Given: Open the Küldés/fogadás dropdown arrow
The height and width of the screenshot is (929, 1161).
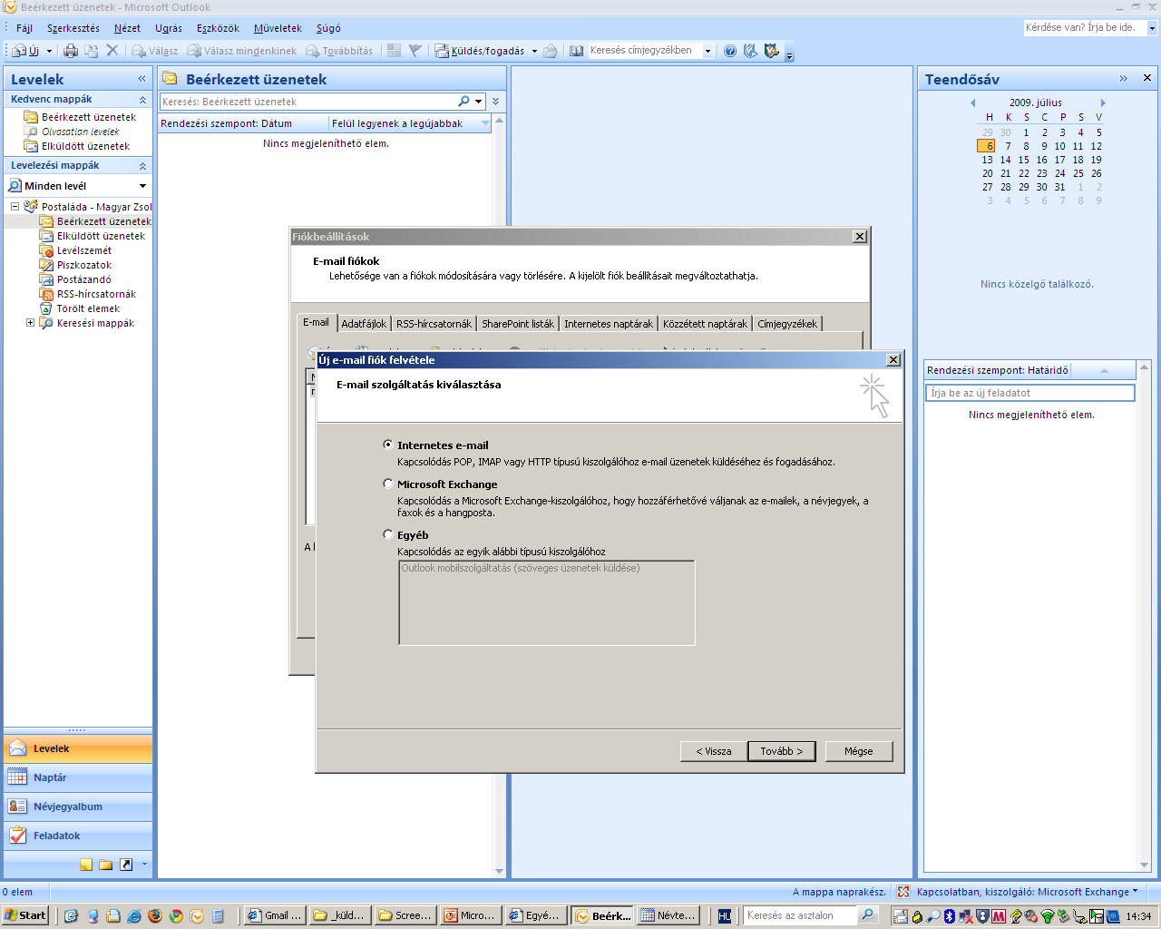Looking at the screenshot, I should pyautogui.click(x=534, y=51).
